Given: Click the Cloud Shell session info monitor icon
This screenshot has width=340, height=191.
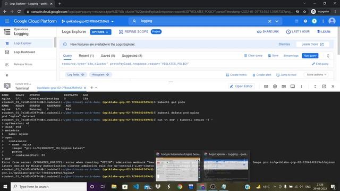Looking at the screenshot, I should [x=293, y=86].
